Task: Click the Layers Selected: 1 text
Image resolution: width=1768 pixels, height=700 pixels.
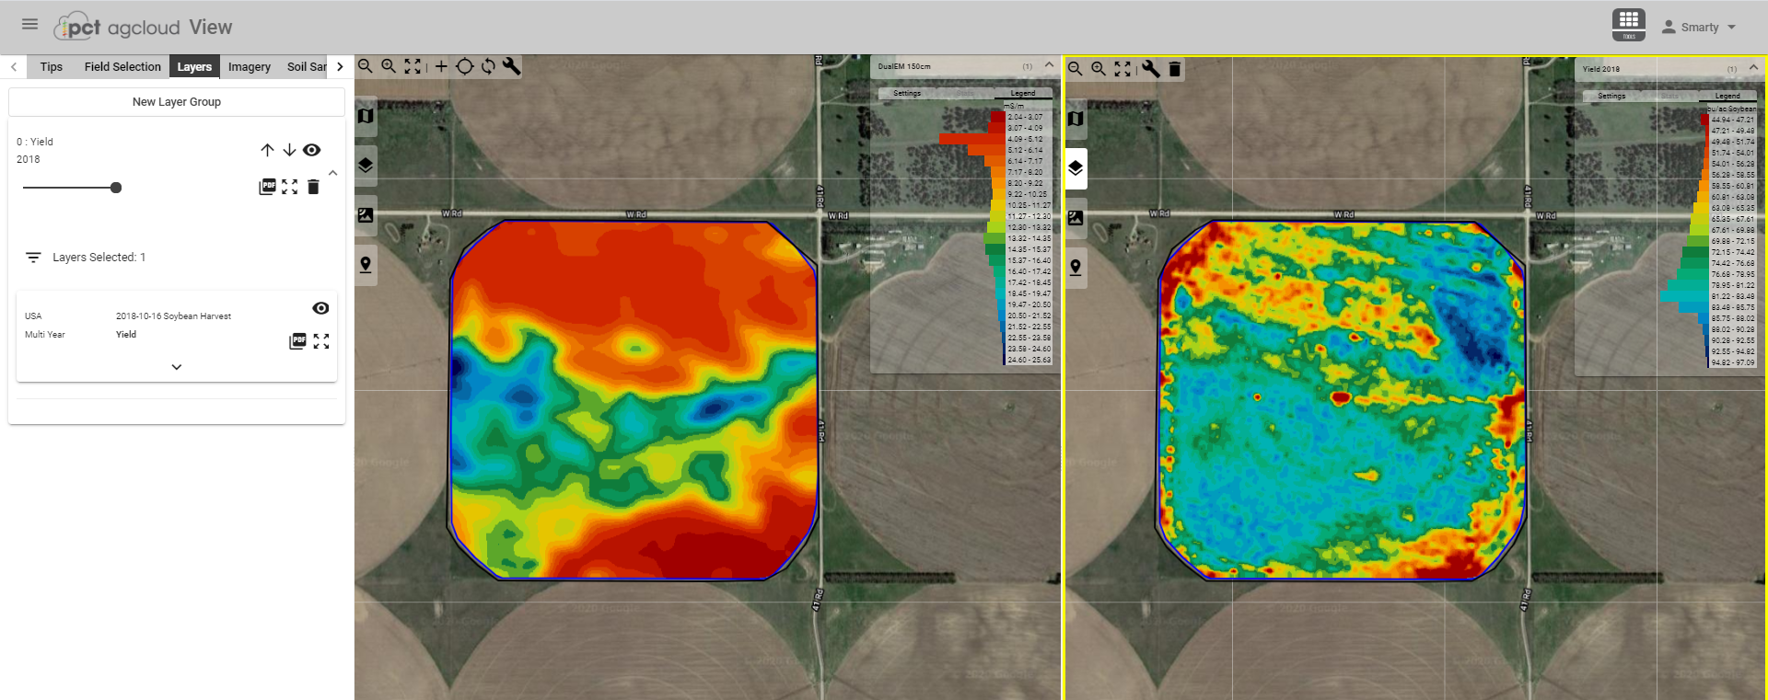Action: coord(99,258)
